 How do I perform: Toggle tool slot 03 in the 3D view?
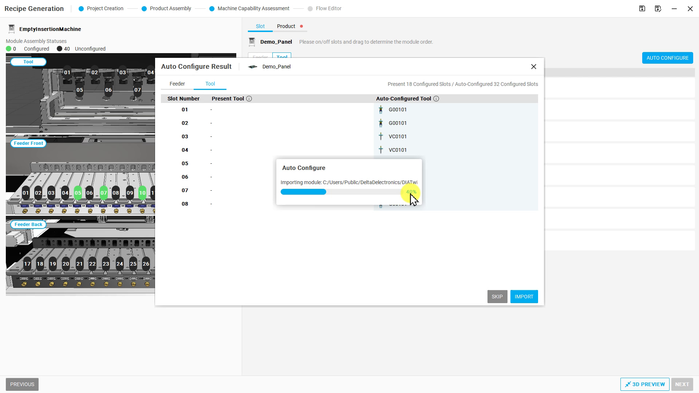click(123, 73)
